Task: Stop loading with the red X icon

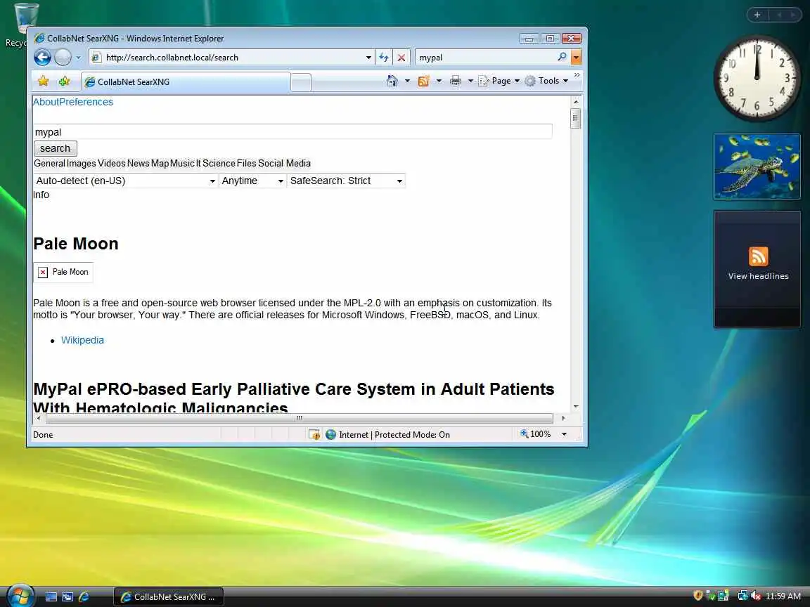Action: [401, 58]
